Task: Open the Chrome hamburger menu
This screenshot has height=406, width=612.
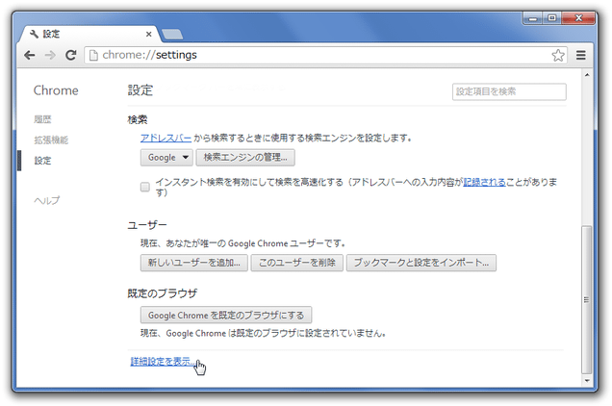Action: (581, 55)
